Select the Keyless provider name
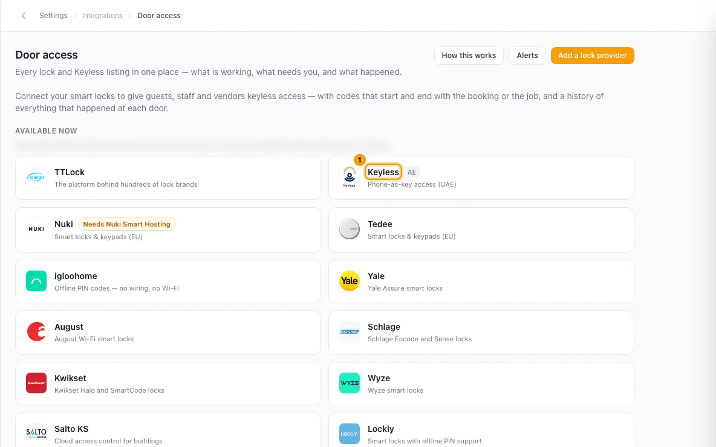Image resolution: width=716 pixels, height=447 pixels. 383,172
